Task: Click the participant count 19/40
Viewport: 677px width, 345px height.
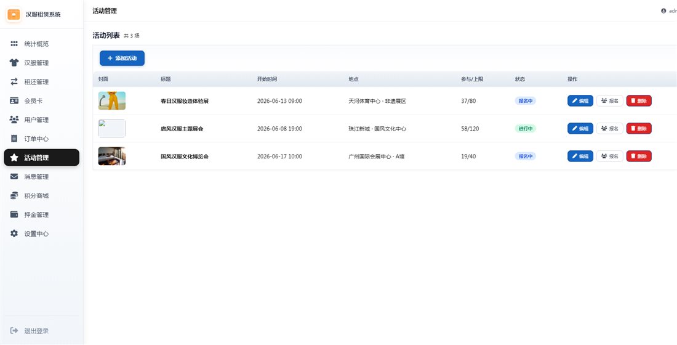Action: click(x=468, y=156)
